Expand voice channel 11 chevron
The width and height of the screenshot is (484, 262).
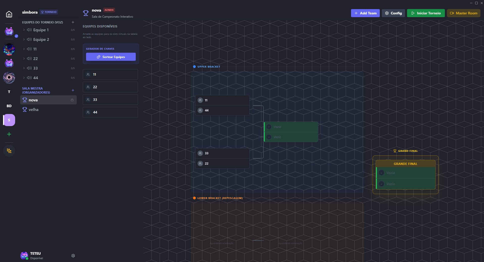pyautogui.click(x=24, y=49)
